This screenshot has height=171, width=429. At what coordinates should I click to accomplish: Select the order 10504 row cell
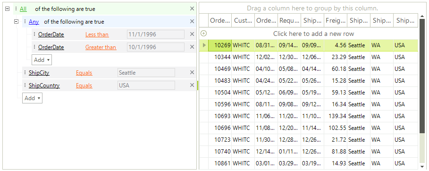[220, 93]
